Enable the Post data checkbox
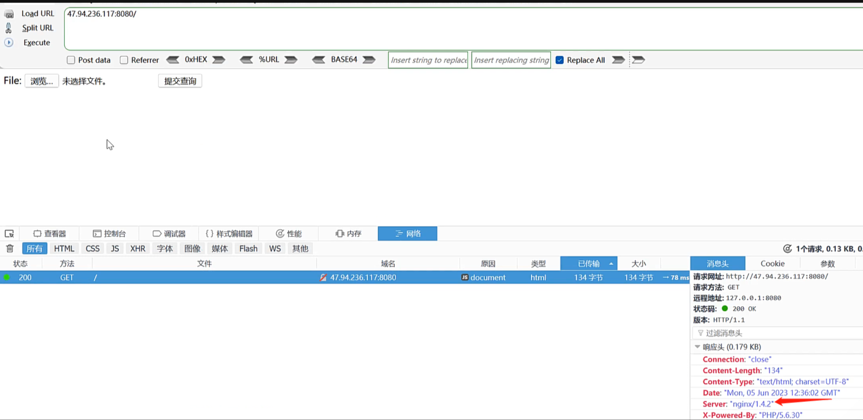Image resolution: width=863 pixels, height=420 pixels. [x=71, y=60]
